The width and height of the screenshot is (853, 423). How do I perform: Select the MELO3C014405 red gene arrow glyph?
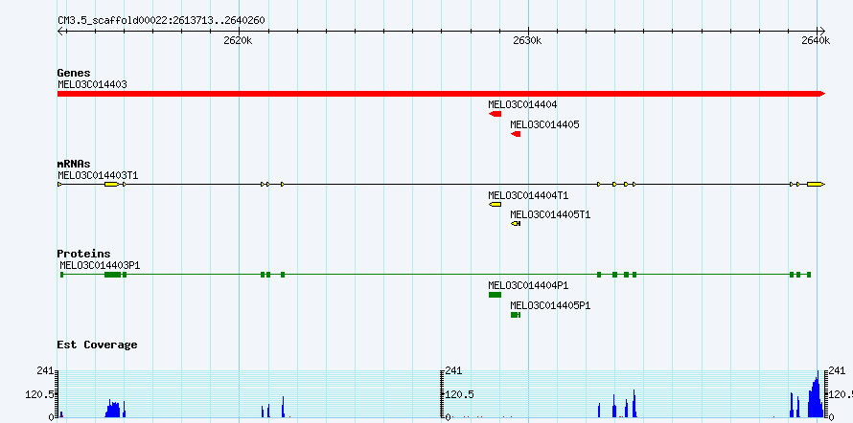(516, 134)
